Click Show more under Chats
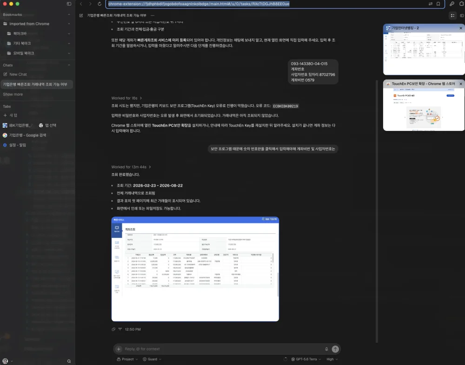 point(13,94)
